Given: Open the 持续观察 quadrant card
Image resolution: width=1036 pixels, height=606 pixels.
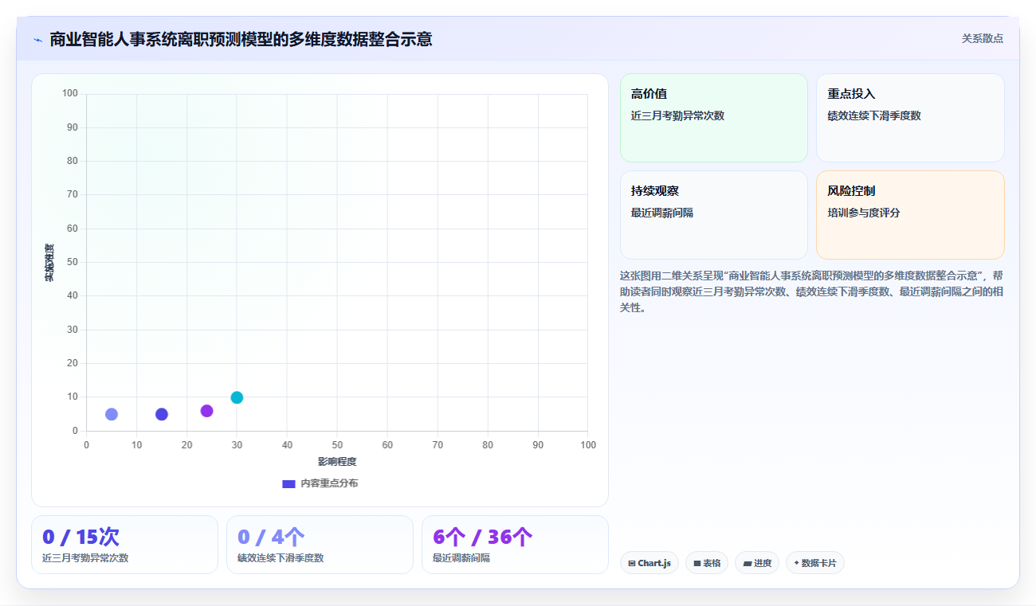Looking at the screenshot, I should (714, 215).
